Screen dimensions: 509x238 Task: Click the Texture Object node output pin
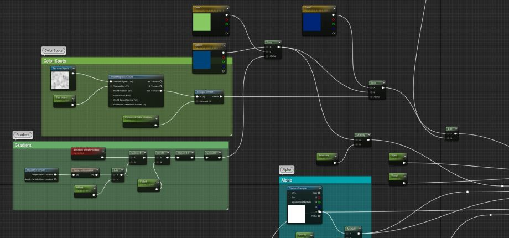coord(73,74)
